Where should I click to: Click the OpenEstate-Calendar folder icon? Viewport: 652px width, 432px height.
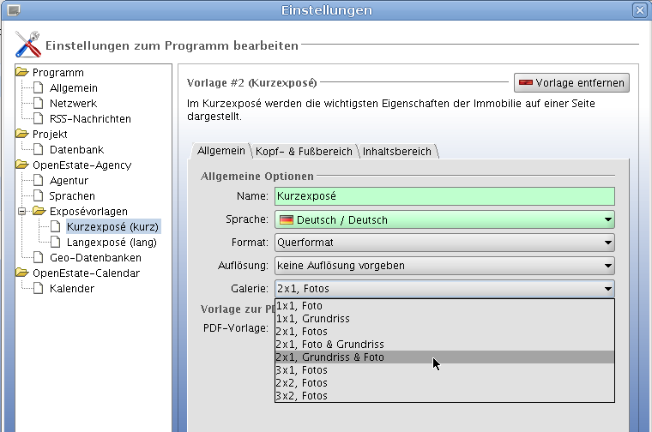coord(22,273)
